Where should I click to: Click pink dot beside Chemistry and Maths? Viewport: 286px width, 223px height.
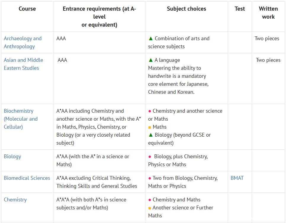(x=150, y=200)
